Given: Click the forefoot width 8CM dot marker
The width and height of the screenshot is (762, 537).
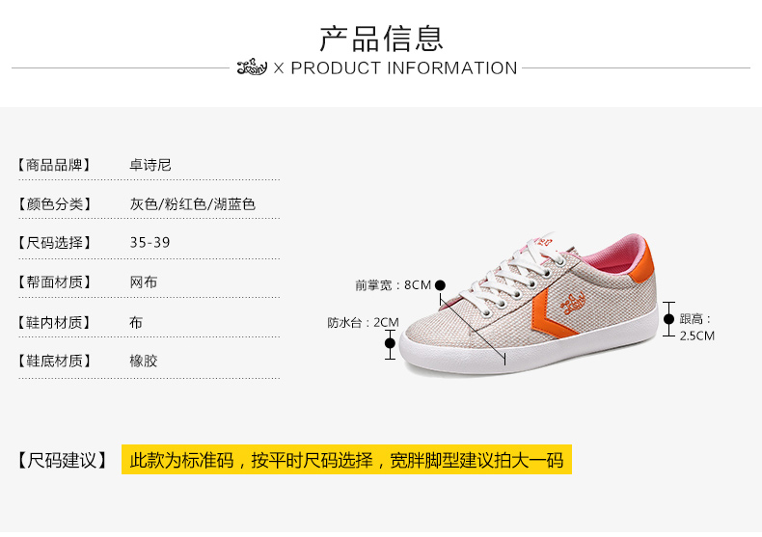Looking at the screenshot, I should [x=440, y=285].
